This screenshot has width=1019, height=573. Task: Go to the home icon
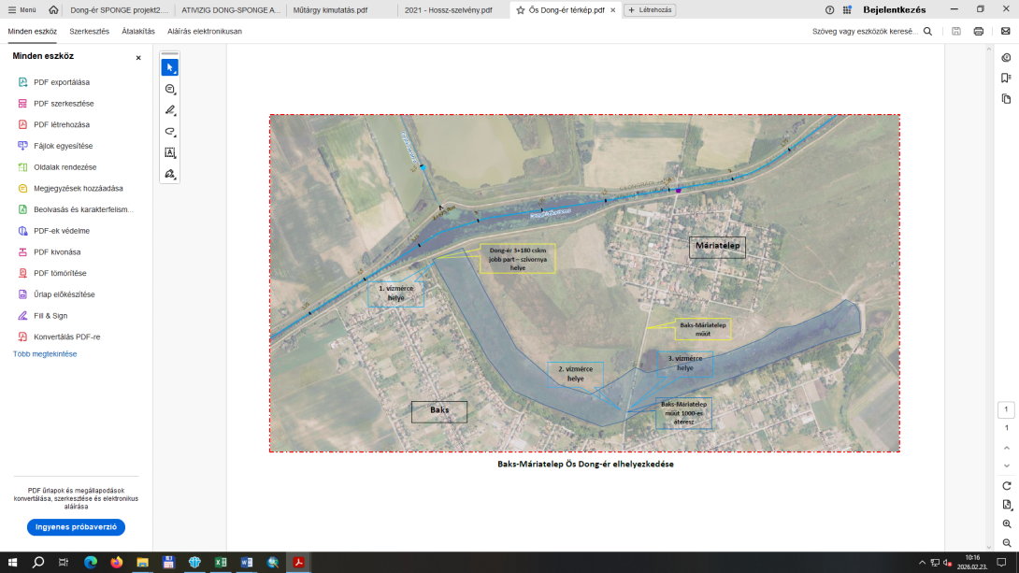[x=53, y=9]
